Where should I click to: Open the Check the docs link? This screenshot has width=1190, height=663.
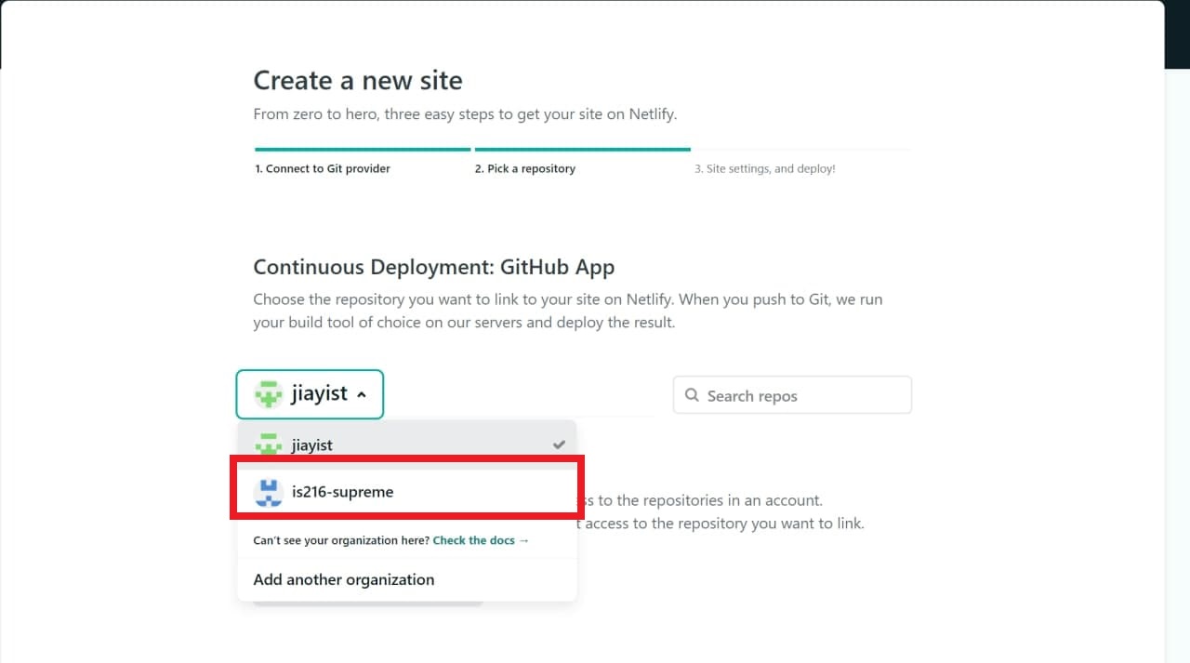point(481,540)
